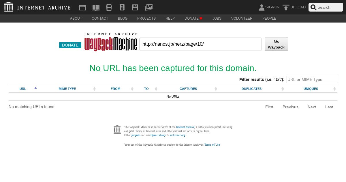
Task: Click the UPLOAD link
Action: (x=298, y=7)
